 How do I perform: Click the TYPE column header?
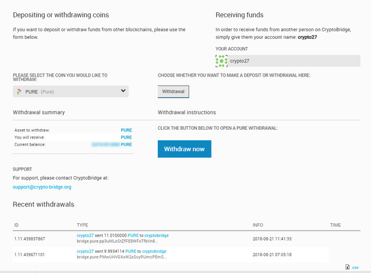[x=82, y=225]
